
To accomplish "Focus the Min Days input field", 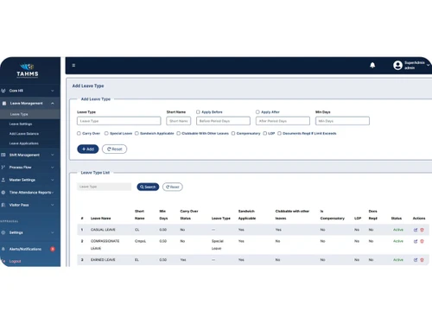I will 342,121.
